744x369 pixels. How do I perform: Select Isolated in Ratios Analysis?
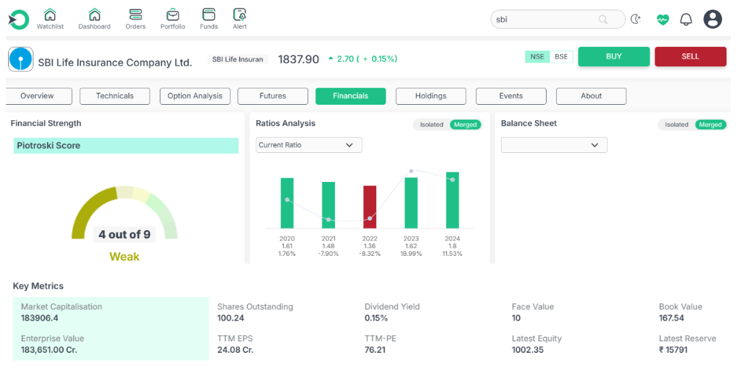[431, 125]
